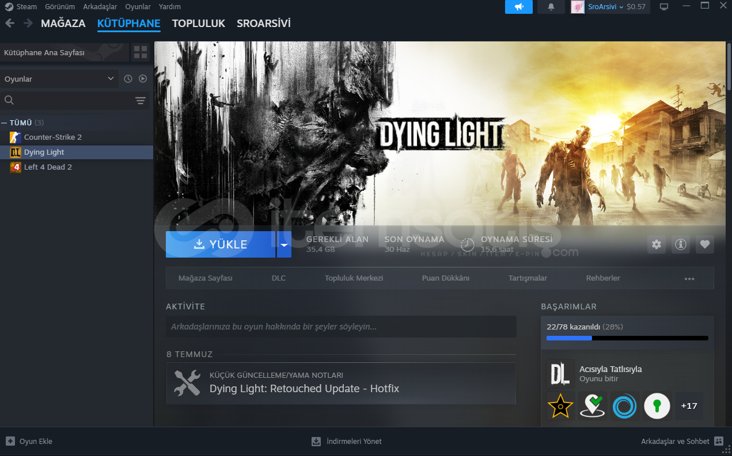Open Kütüphane Ana Sayfası
Image resolution: width=732 pixels, height=456 pixels.
(65, 52)
